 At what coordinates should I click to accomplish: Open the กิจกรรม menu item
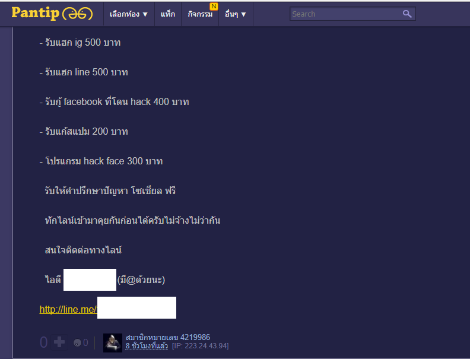click(x=200, y=14)
